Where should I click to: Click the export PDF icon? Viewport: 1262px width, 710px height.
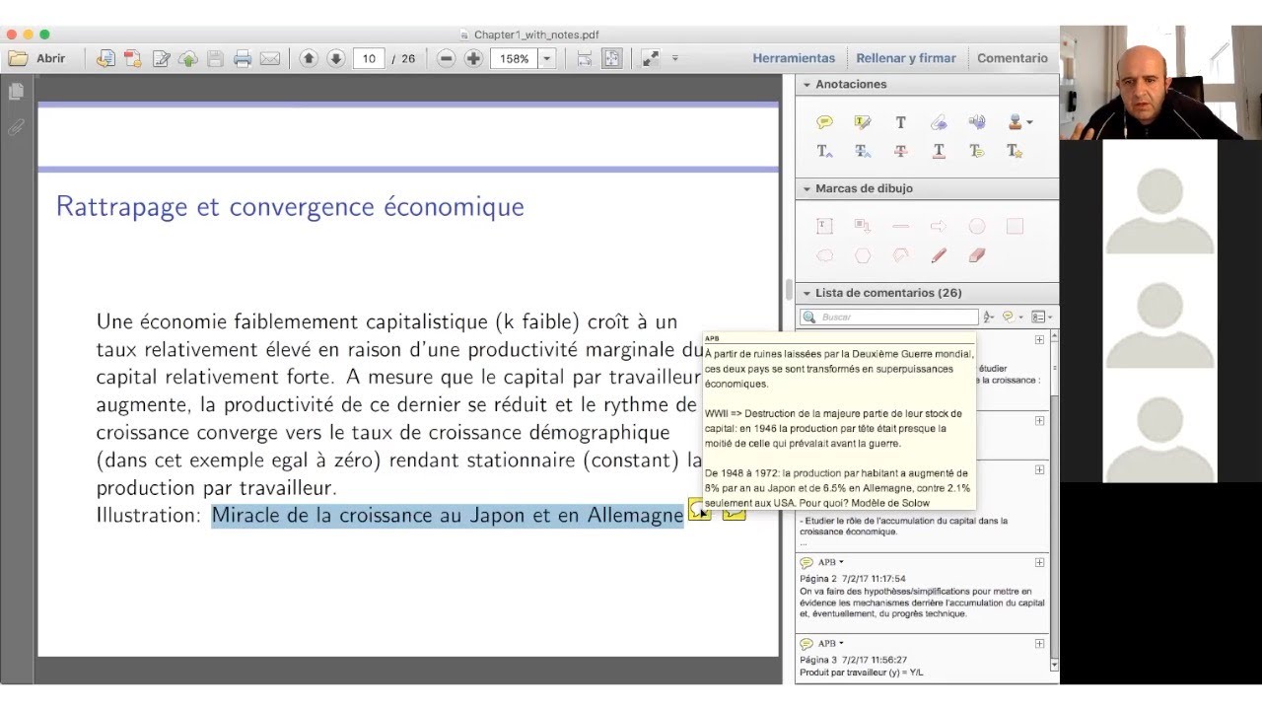tap(133, 58)
